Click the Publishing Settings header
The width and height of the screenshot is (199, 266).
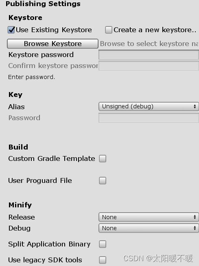tap(43, 4)
